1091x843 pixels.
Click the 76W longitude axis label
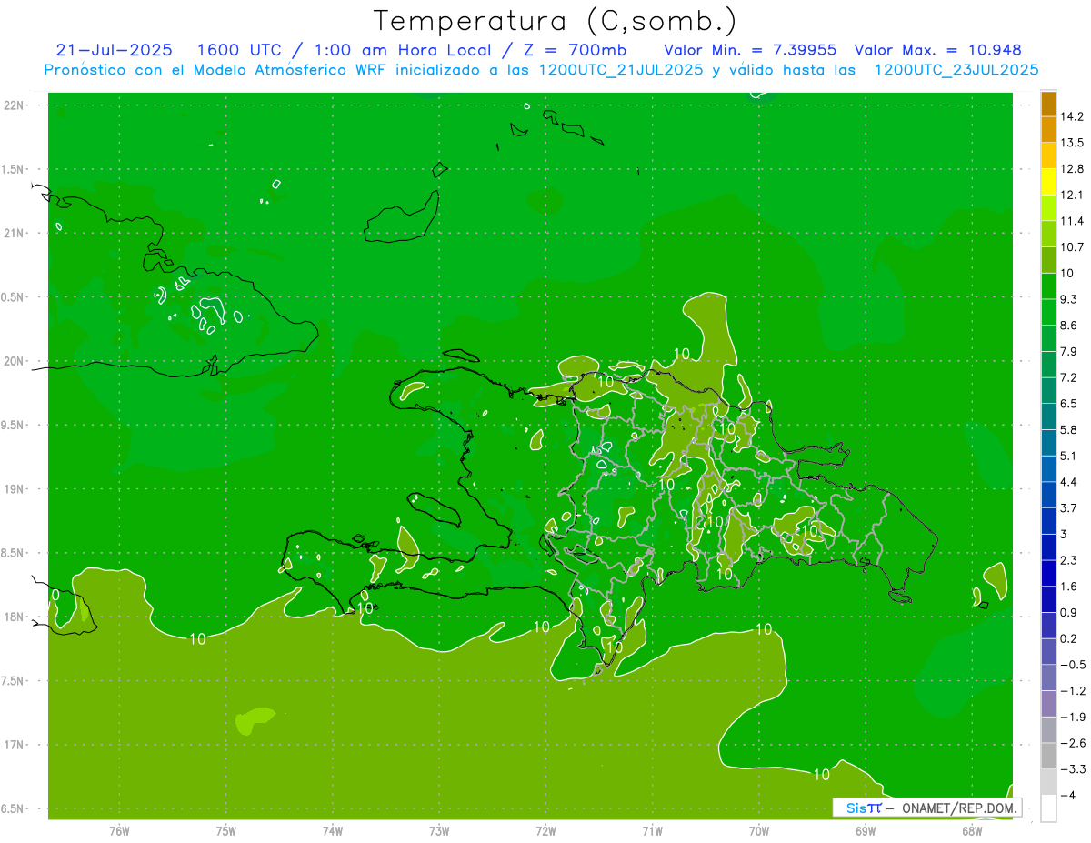point(119,831)
